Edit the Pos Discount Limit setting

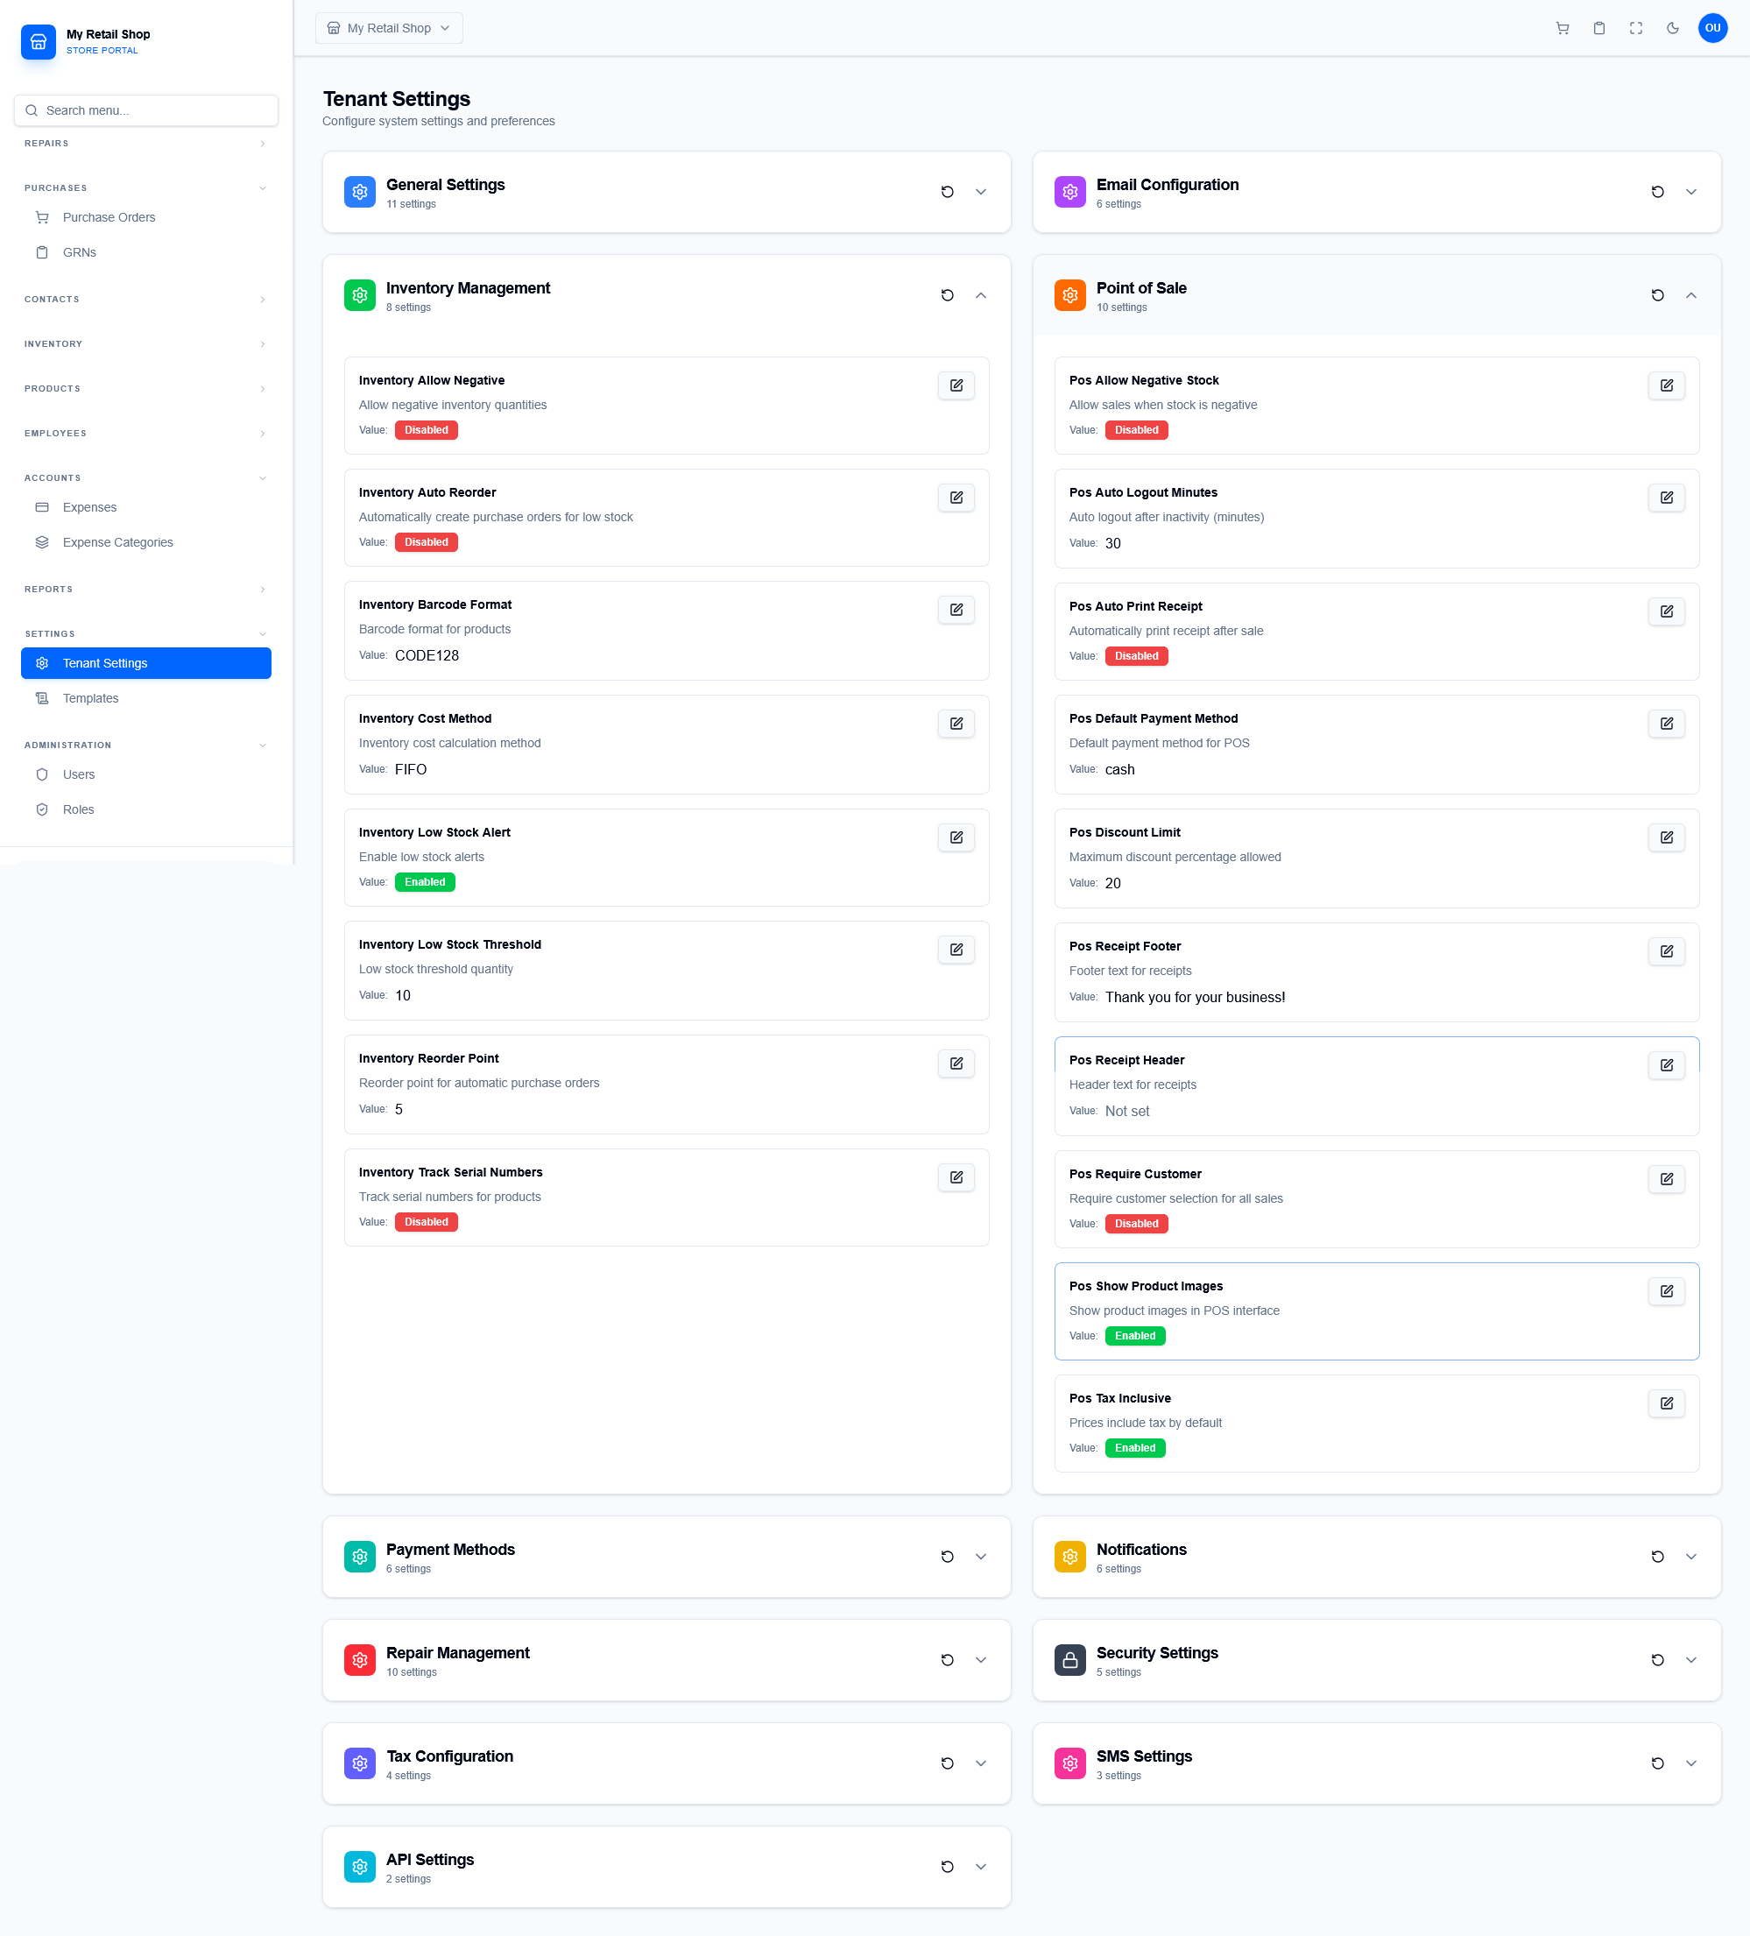coord(1667,837)
